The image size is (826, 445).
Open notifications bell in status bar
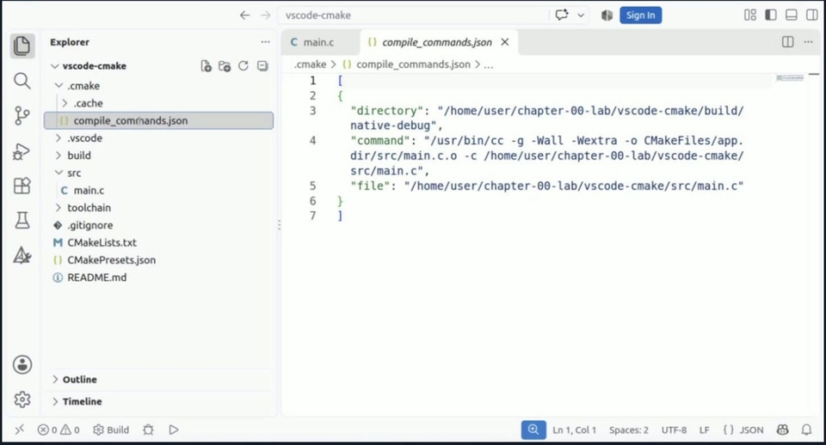(806, 430)
